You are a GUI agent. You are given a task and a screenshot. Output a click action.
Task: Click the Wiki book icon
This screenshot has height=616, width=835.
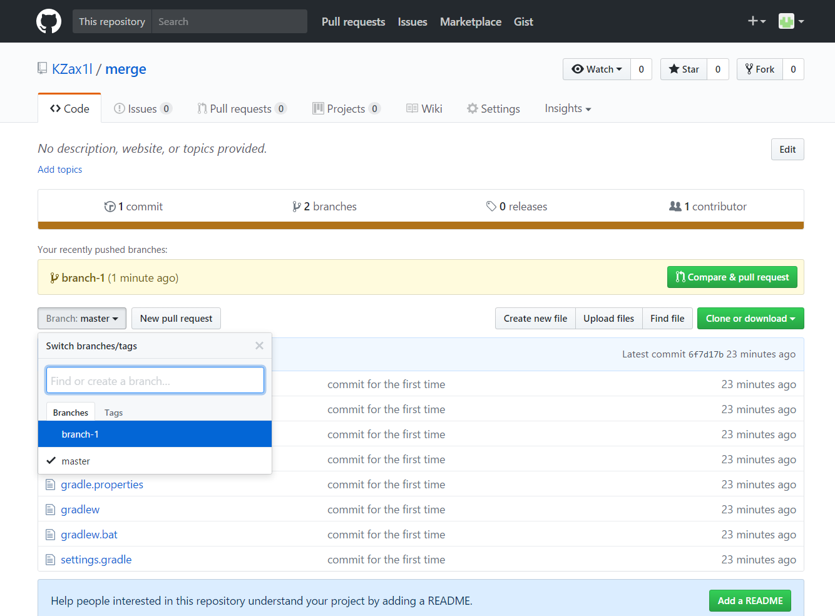point(412,108)
